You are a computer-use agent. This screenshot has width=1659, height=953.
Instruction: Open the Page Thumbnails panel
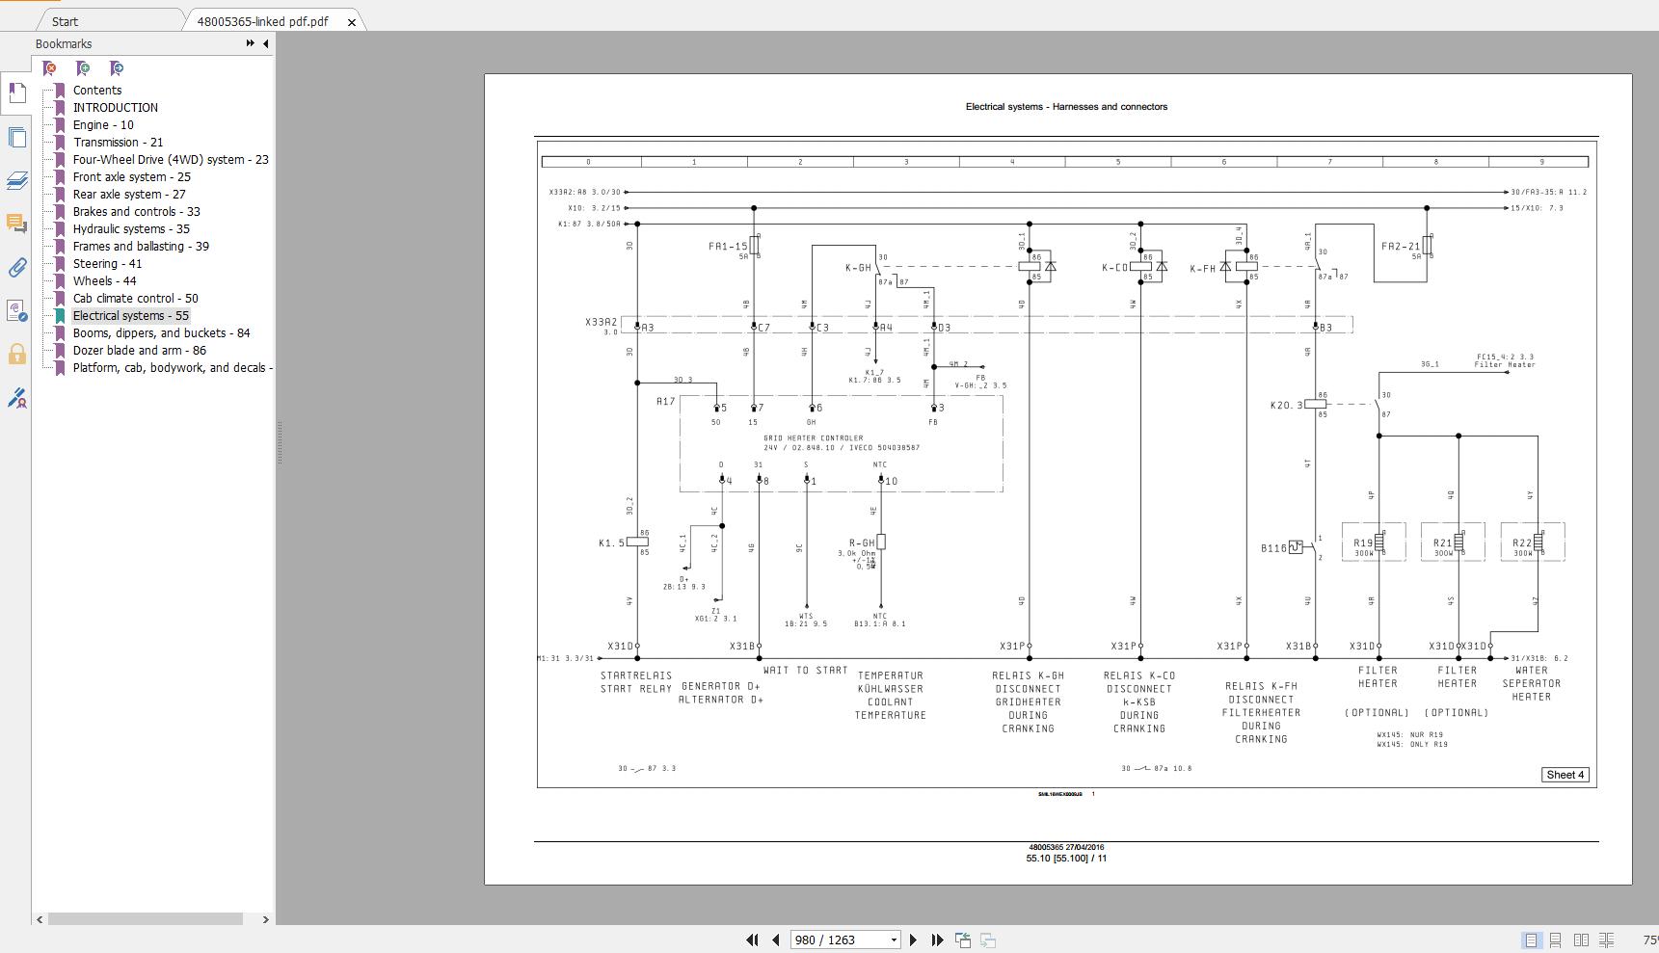[16, 138]
